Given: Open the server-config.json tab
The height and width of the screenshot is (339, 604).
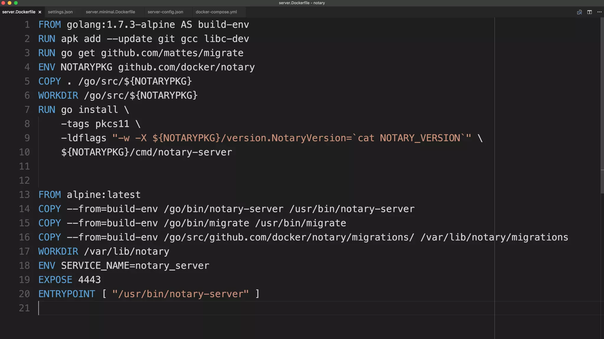Looking at the screenshot, I should point(165,12).
